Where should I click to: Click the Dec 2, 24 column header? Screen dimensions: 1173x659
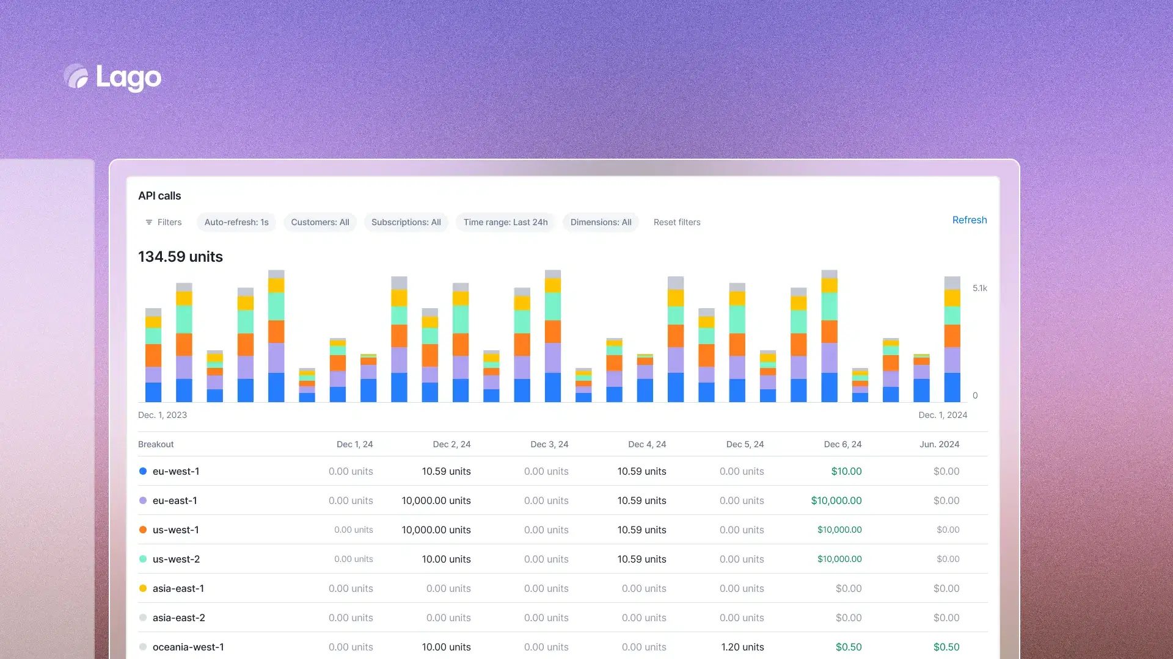click(451, 444)
